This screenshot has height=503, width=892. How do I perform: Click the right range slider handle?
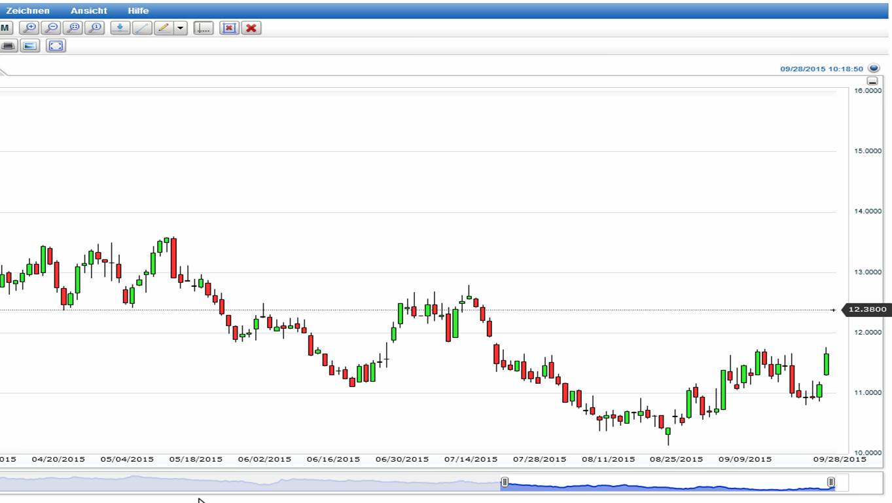click(x=831, y=483)
